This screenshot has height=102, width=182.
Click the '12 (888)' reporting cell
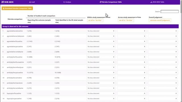pos(30,57)
